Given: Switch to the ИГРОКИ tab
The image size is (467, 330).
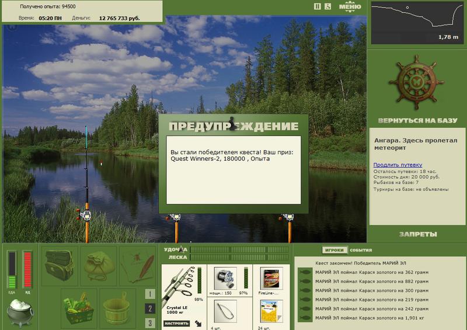Looking at the screenshot, I should pos(334,250).
